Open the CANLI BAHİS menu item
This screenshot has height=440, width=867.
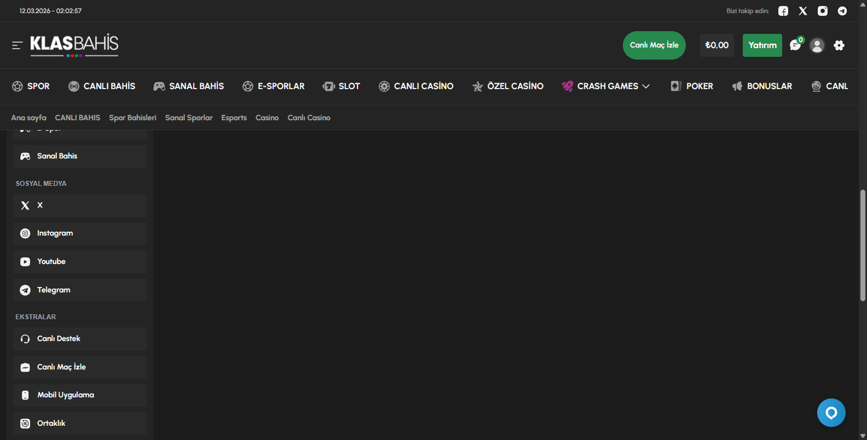102,86
